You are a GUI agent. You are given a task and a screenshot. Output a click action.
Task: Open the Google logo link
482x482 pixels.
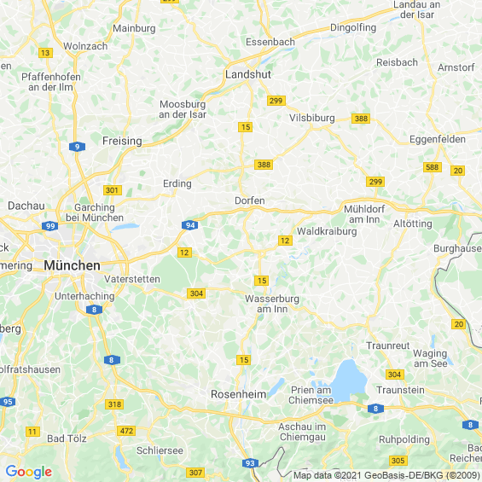[x=29, y=472]
